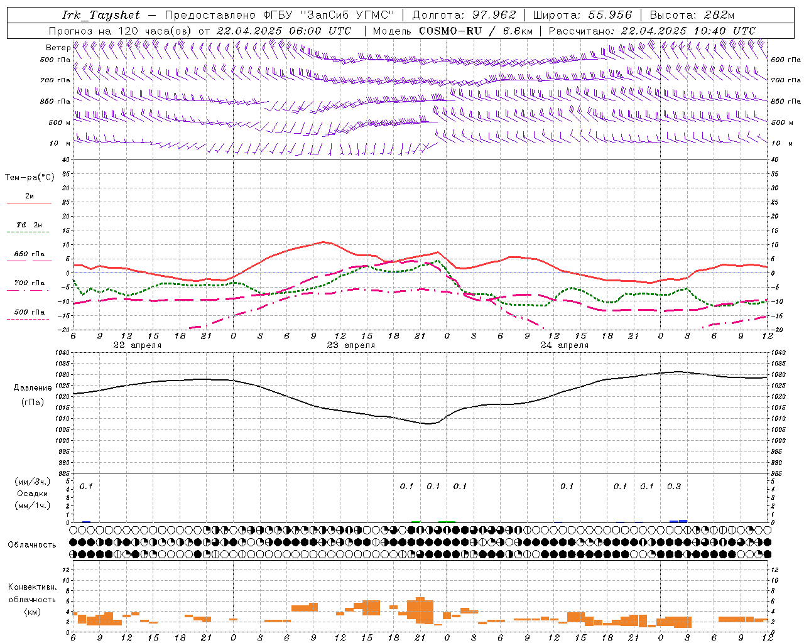Click the Td 2м dew point legend entry
The height and width of the screenshot is (643, 804).
[x=30, y=225]
